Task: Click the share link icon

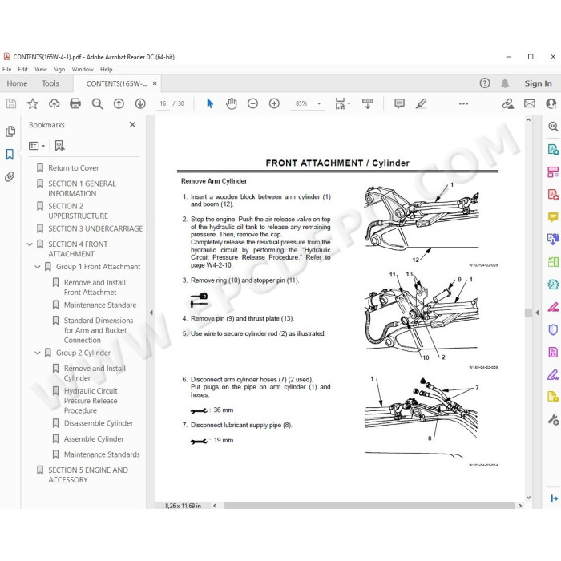Action: pyautogui.click(x=507, y=103)
